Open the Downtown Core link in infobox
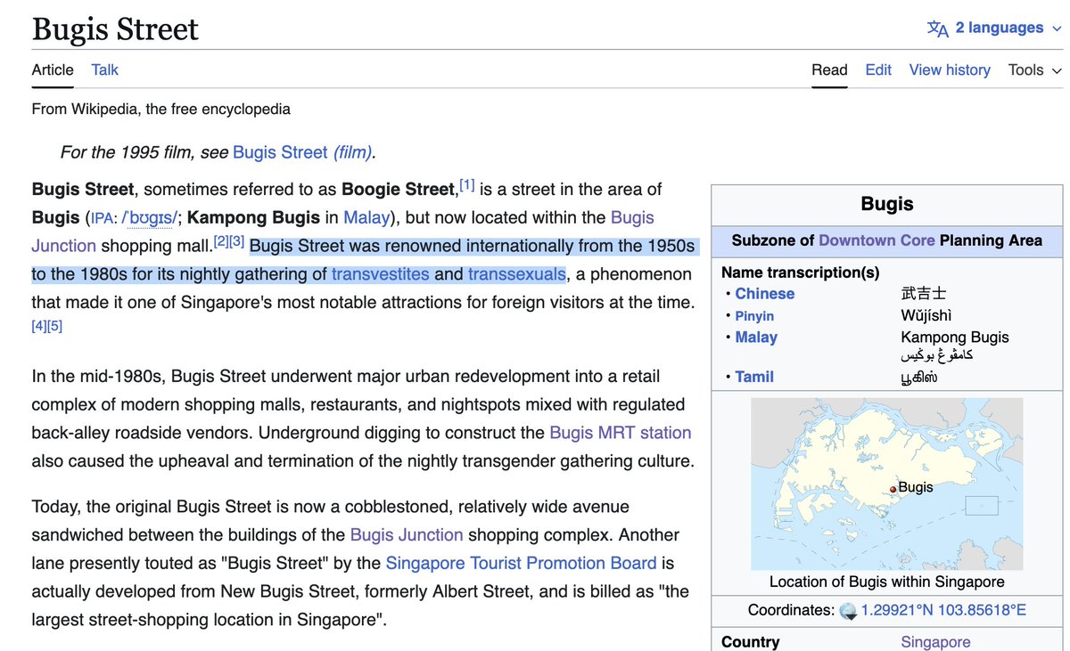This screenshot has width=1070, height=651. (876, 240)
